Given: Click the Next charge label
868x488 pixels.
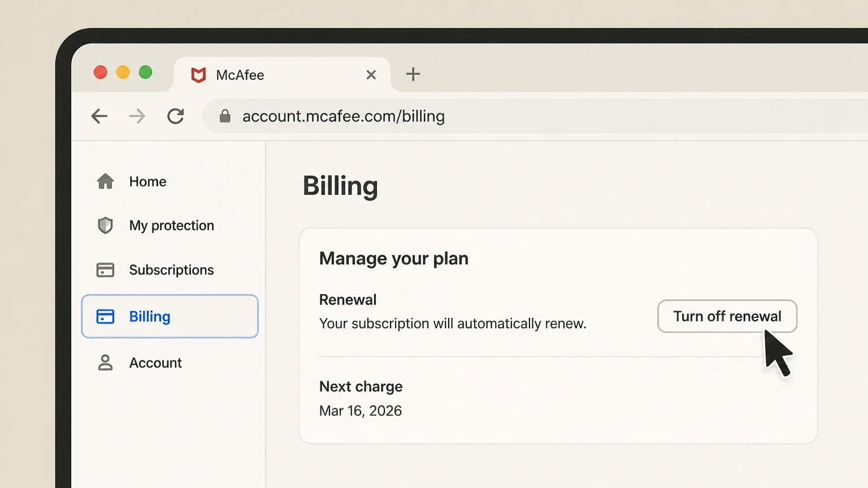Looking at the screenshot, I should coord(361,386).
